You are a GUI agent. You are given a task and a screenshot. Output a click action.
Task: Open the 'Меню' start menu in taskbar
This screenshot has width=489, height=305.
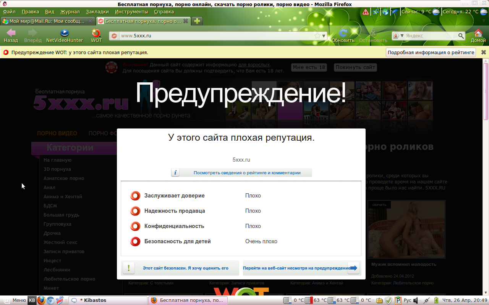tap(15, 300)
